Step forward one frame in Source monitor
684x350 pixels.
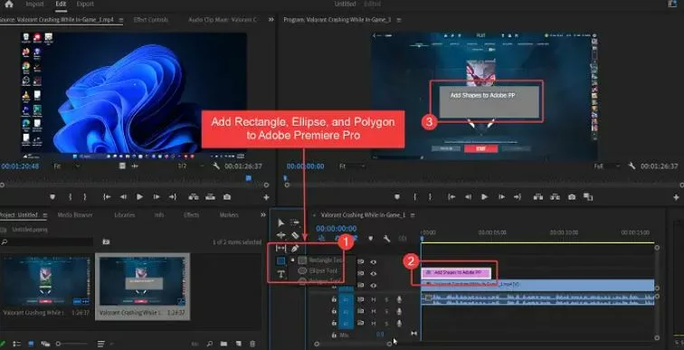pyautogui.click(x=157, y=197)
